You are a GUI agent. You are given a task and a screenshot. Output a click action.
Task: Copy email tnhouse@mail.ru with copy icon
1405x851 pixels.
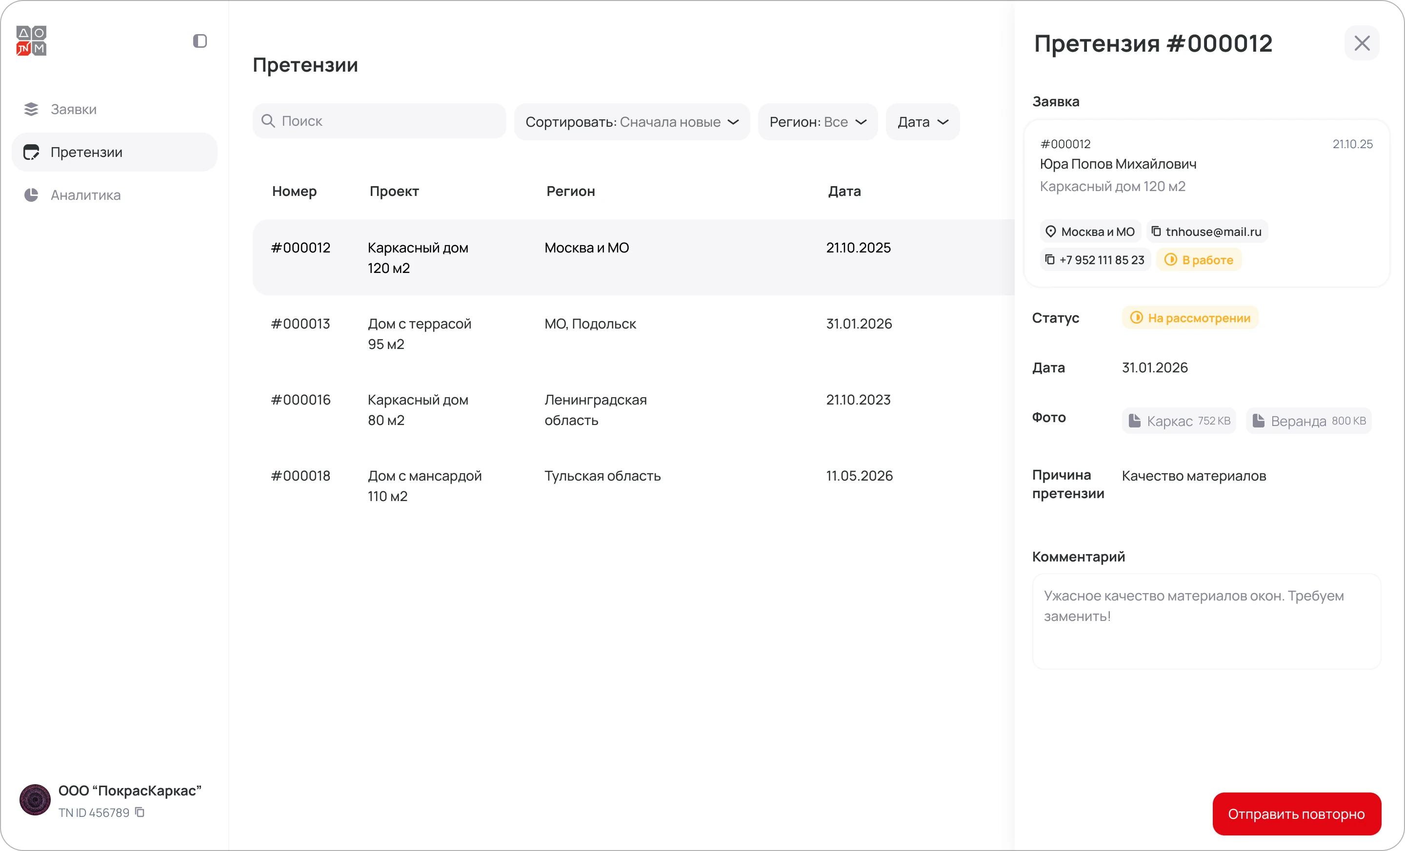pyautogui.click(x=1156, y=231)
